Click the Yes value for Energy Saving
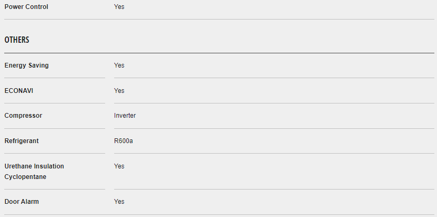 click(119, 65)
